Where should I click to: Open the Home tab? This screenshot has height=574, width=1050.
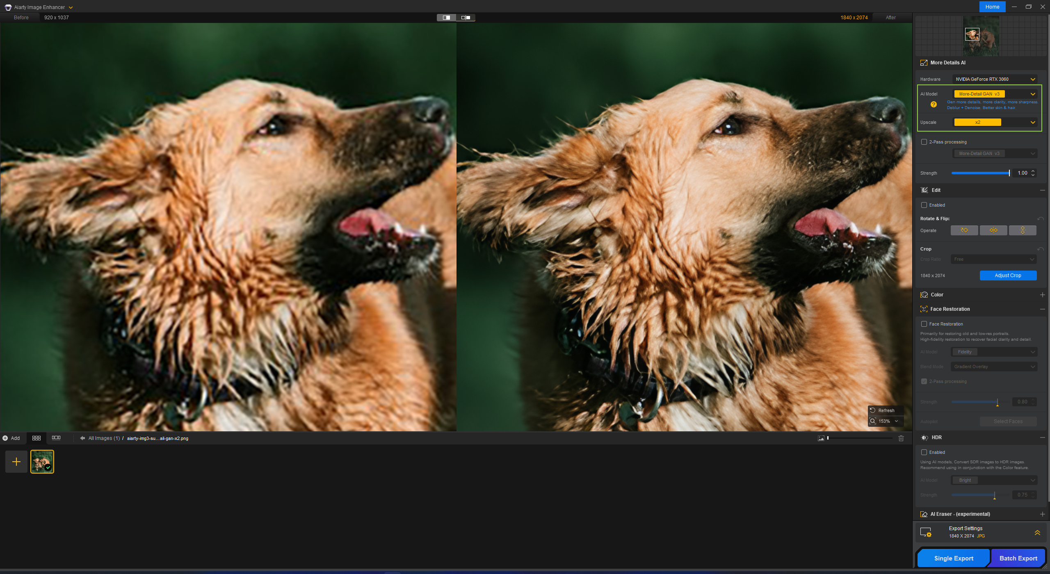click(x=992, y=7)
